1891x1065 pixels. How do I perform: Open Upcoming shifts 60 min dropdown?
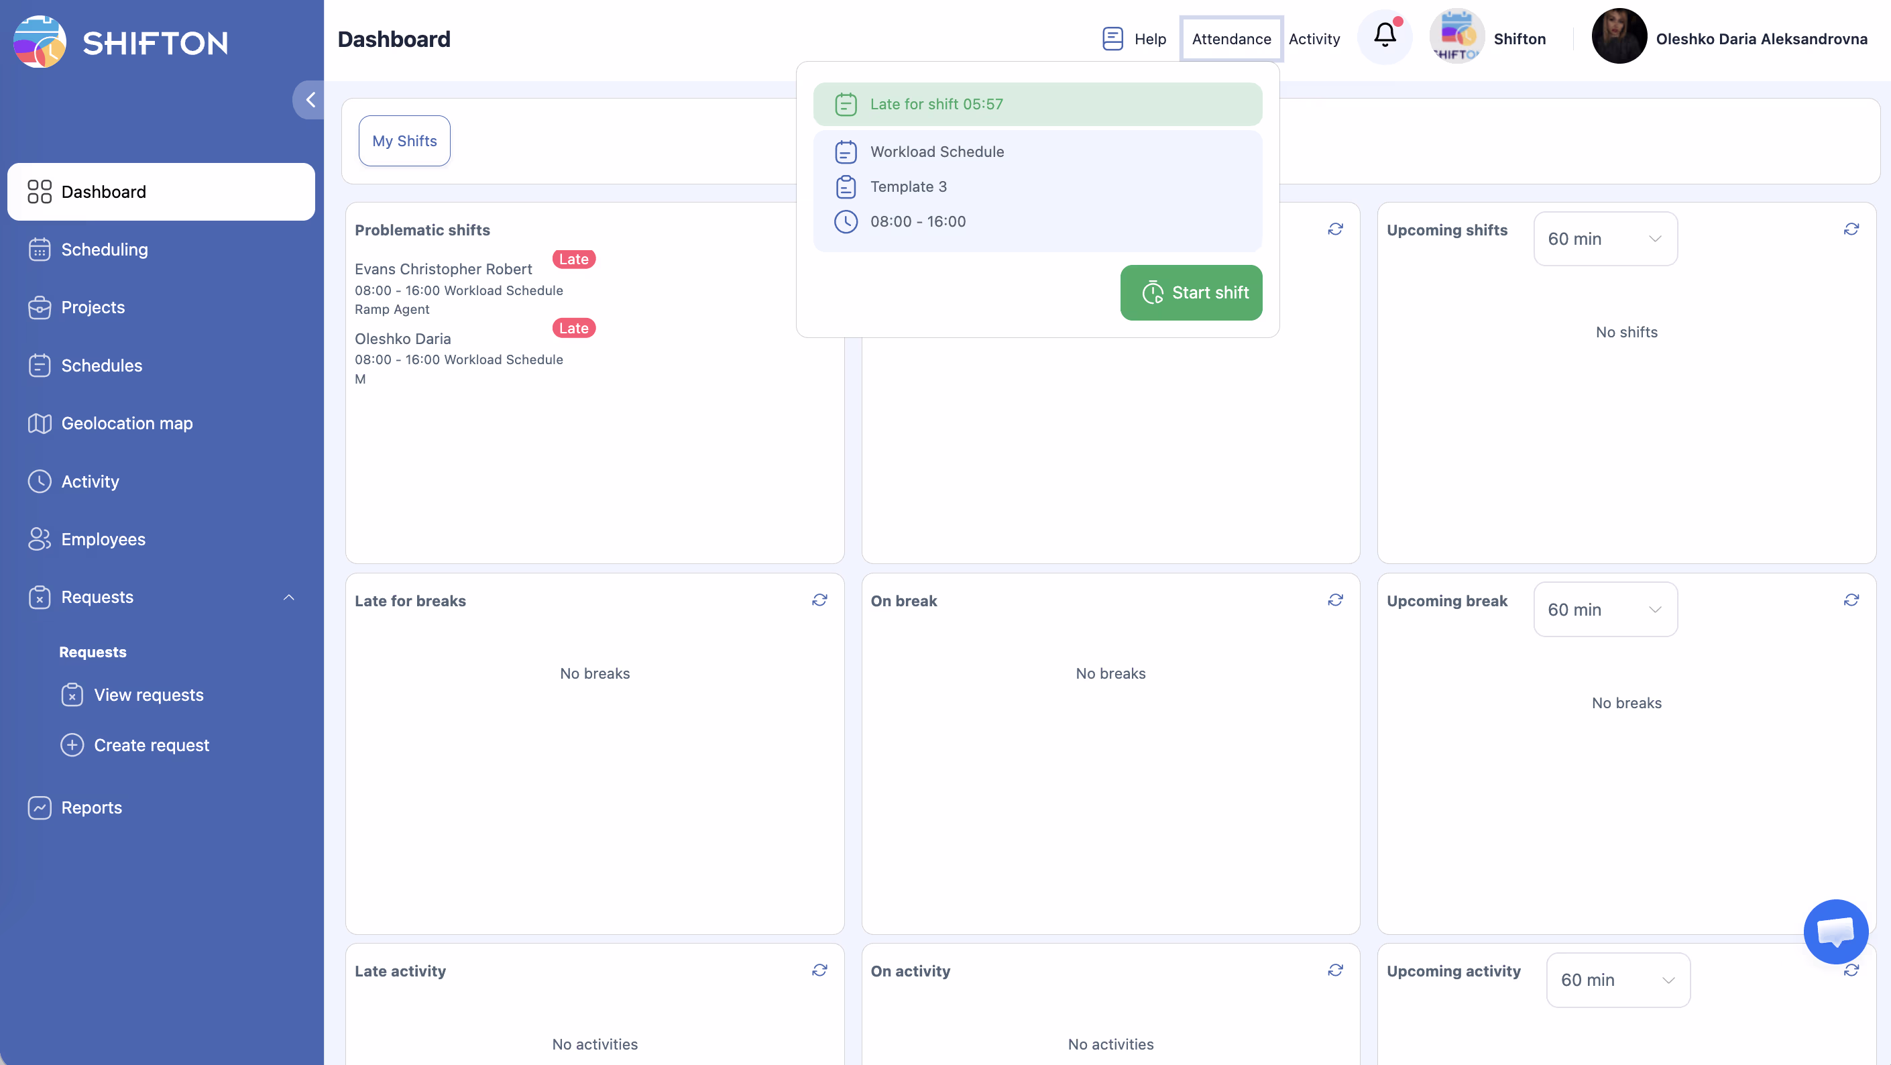tap(1605, 239)
